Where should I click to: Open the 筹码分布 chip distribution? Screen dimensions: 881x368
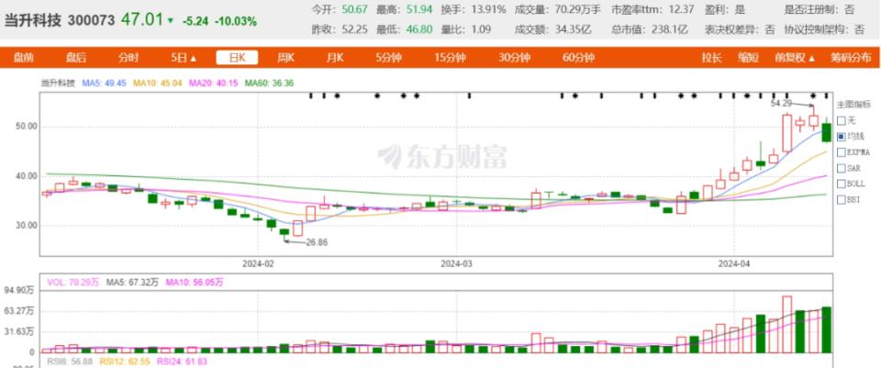coord(852,57)
